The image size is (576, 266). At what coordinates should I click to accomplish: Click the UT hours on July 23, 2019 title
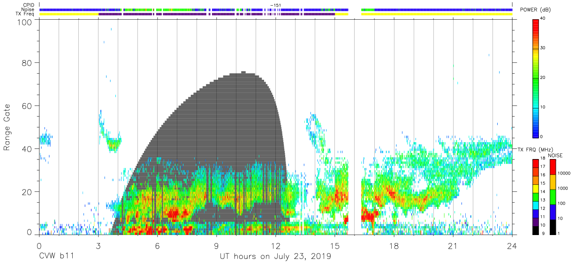(276, 257)
